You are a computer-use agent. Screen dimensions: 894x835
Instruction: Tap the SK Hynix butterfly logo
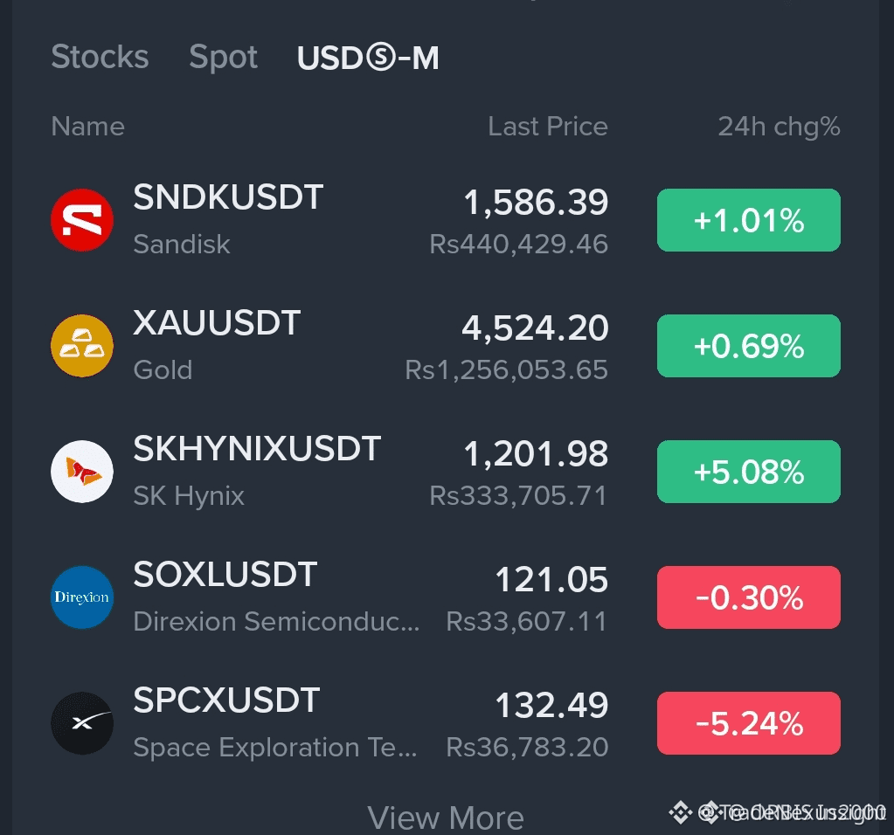point(82,472)
